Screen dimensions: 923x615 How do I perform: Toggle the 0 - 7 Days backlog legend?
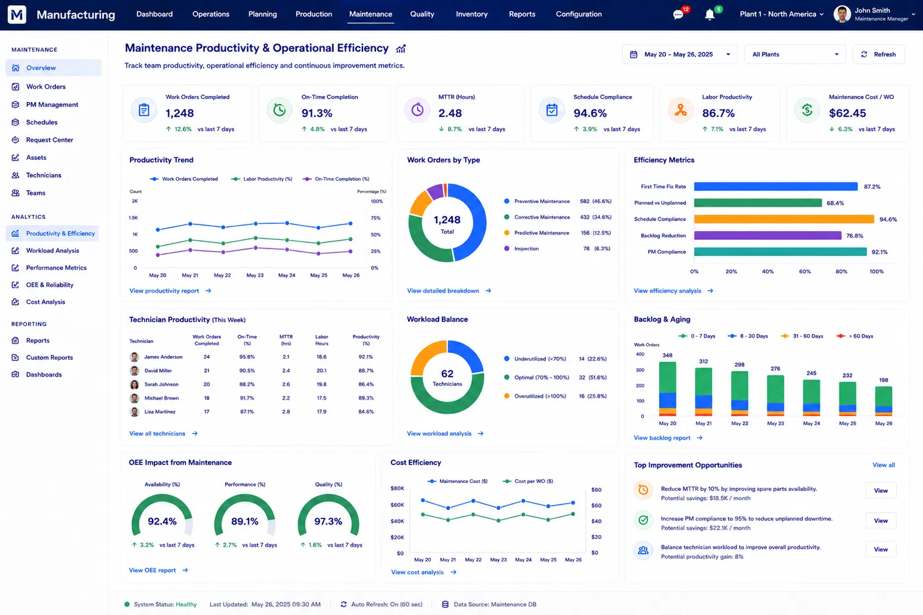697,336
